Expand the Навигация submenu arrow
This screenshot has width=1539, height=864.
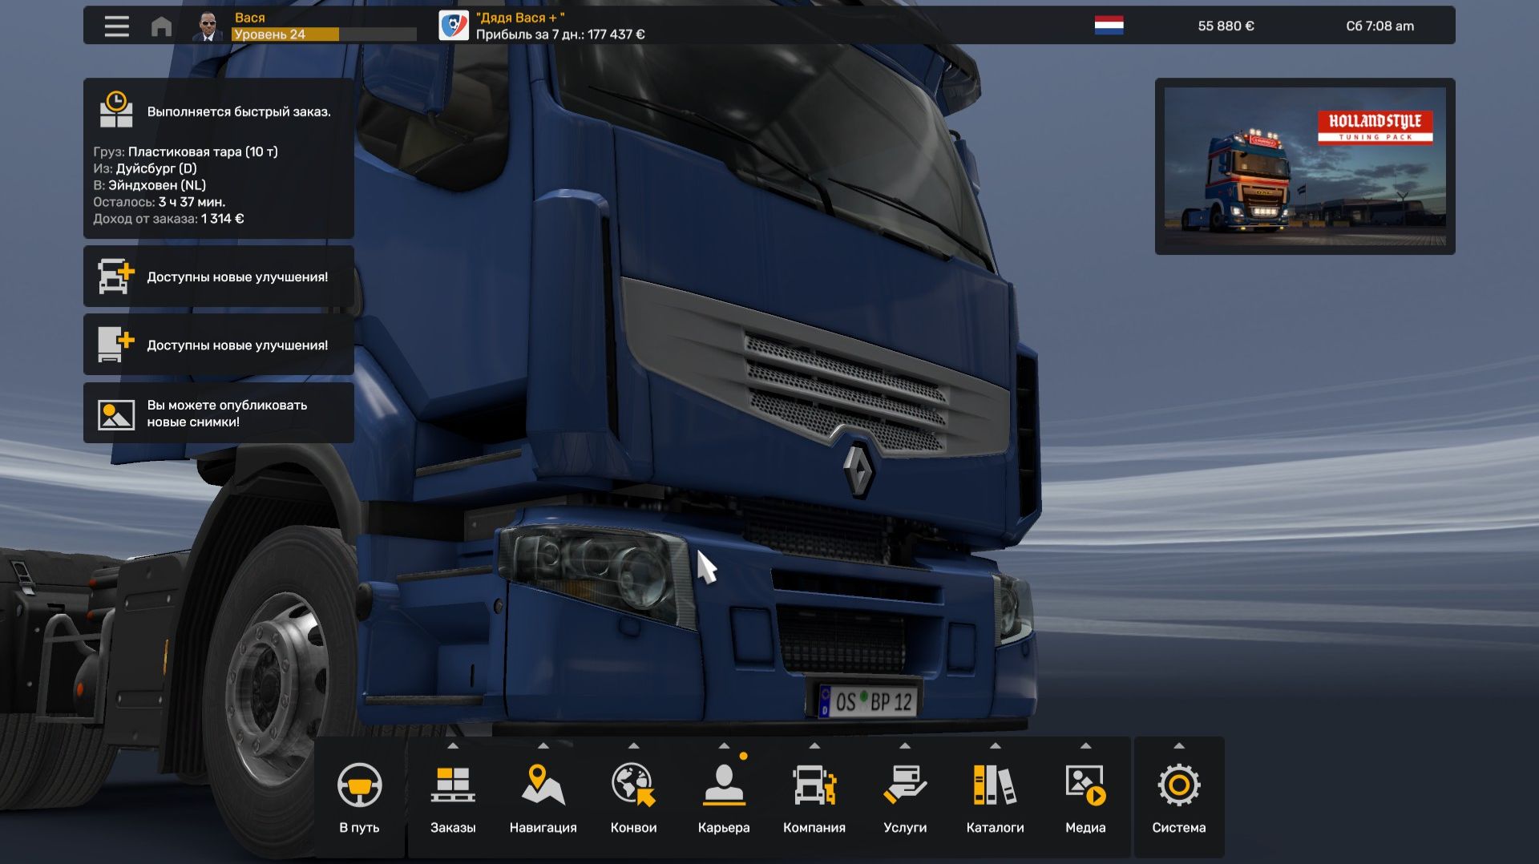pos(543,746)
